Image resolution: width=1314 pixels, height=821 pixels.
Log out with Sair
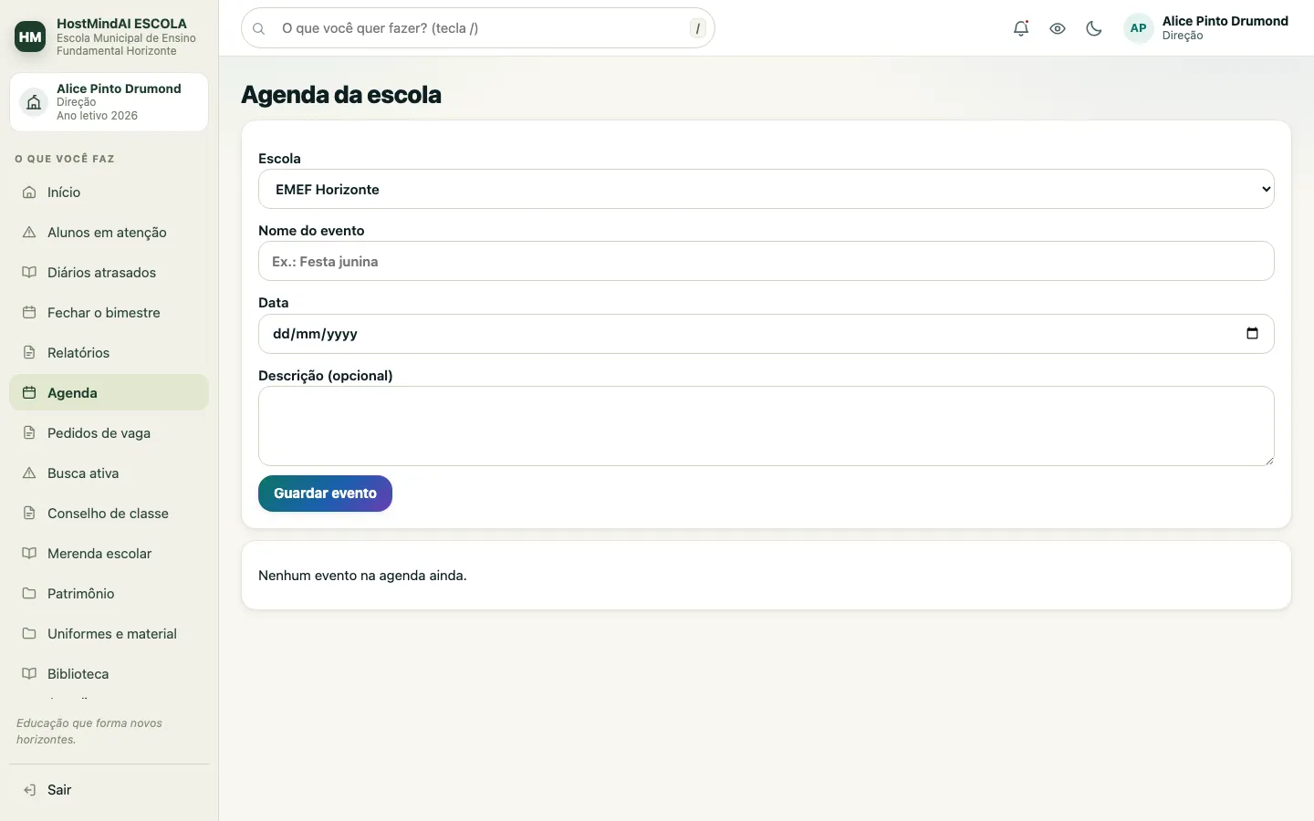click(109, 790)
